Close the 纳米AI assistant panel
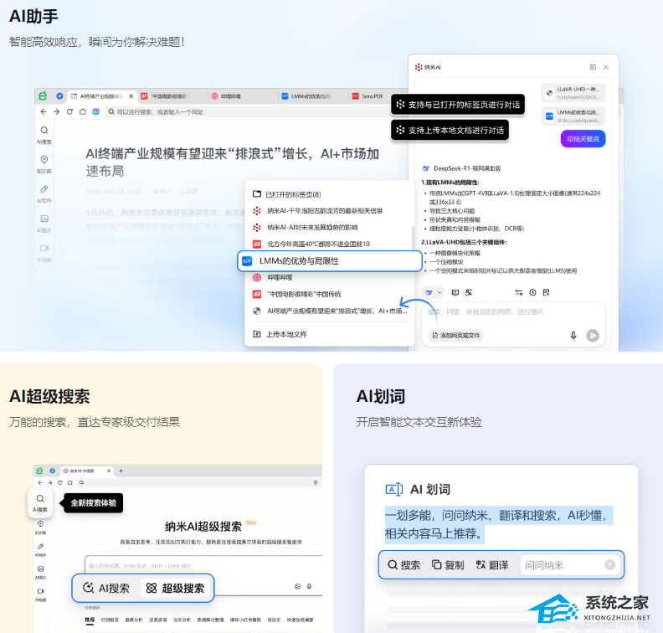This screenshot has height=633, width=663. tap(605, 67)
